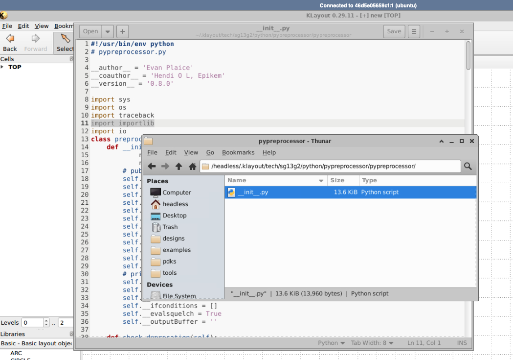This screenshot has width=513, height=360.
Task: Click KLayout Forward toolbar button
Action: coord(35,43)
